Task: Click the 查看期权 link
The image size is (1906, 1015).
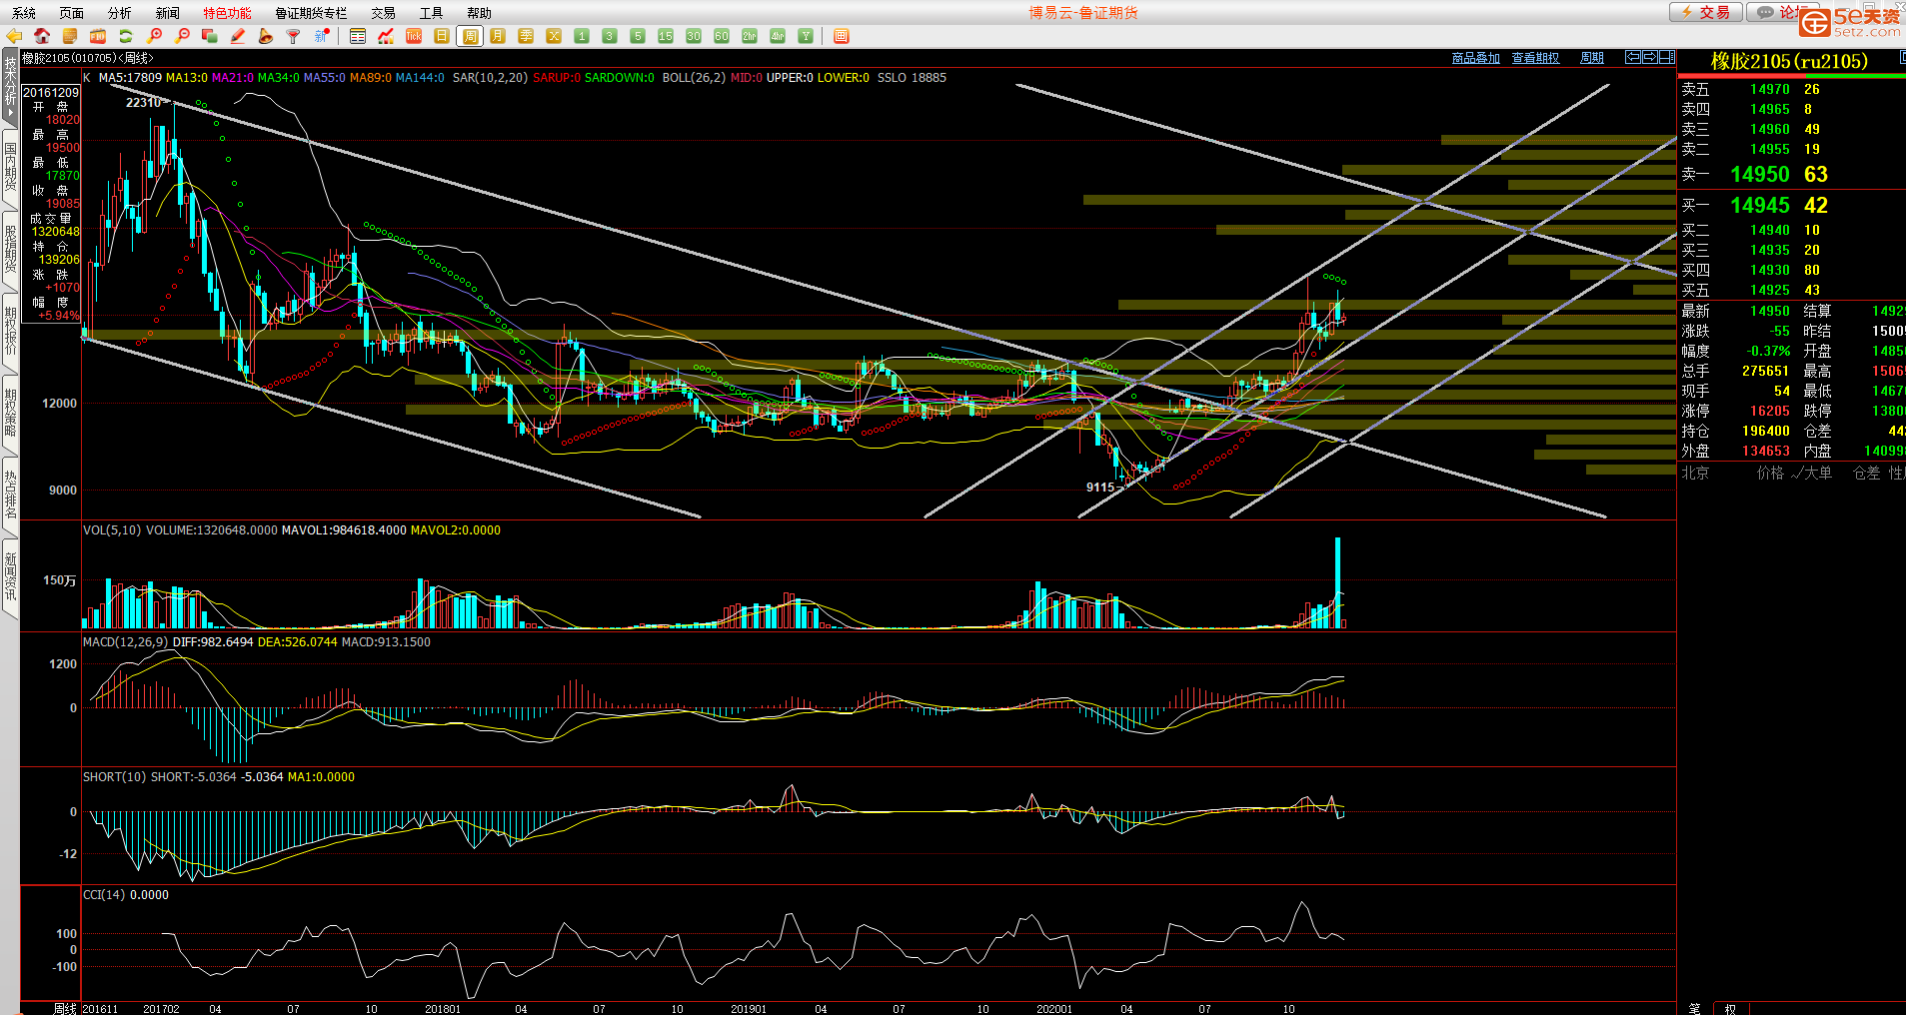Action: pyautogui.click(x=1535, y=58)
